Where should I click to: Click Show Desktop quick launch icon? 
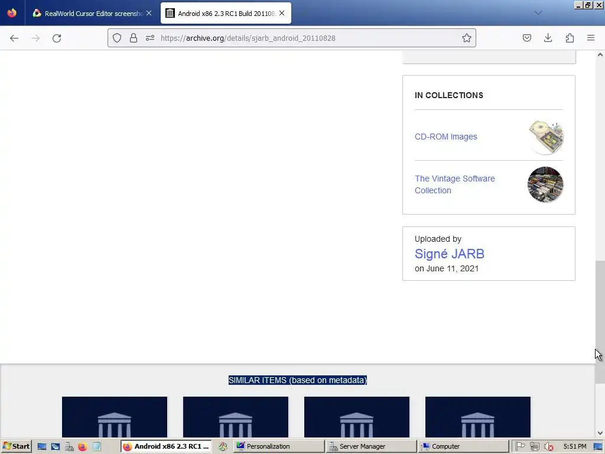42,447
